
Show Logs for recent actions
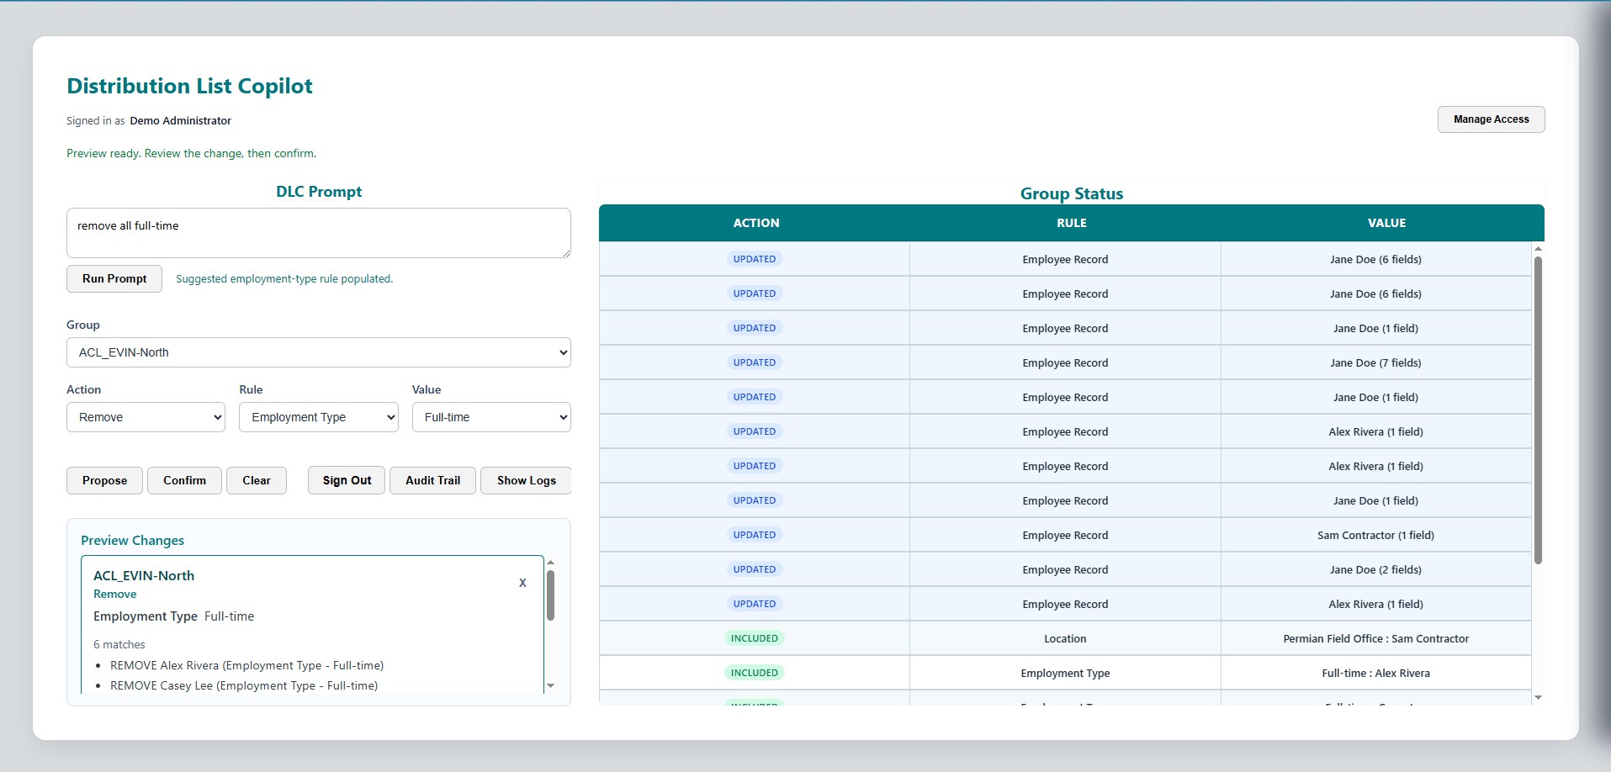(x=525, y=479)
